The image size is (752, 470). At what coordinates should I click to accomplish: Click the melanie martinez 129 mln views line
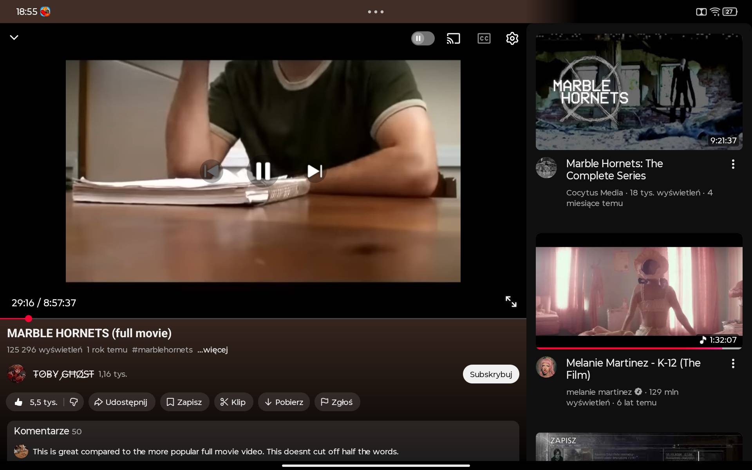(622, 397)
